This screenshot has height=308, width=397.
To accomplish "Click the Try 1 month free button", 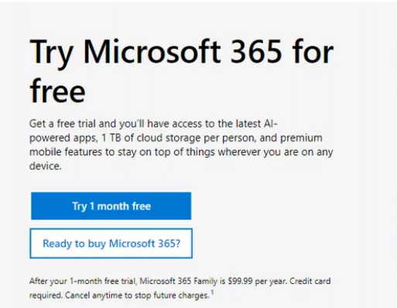I will click(111, 206).
